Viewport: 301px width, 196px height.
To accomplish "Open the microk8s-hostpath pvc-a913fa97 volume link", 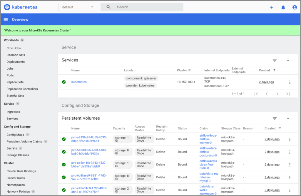I will pyautogui.click(x=89, y=139).
